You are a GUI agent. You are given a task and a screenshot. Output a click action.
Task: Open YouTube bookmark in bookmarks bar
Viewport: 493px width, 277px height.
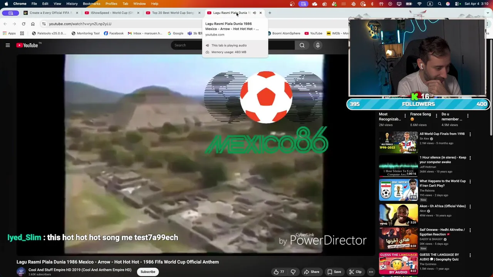pos(313,33)
